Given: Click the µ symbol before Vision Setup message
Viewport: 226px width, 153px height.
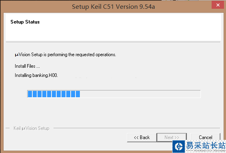Looking at the screenshot, I should click(x=17, y=55).
